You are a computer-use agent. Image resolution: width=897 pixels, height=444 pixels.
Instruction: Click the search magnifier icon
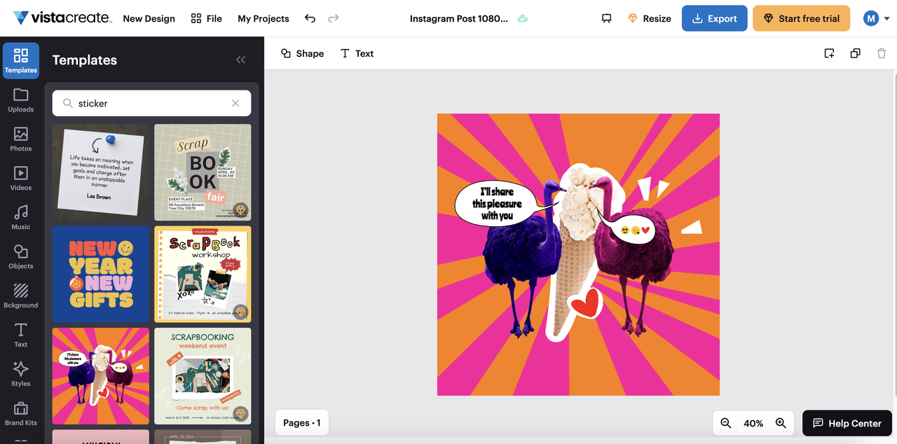click(68, 103)
